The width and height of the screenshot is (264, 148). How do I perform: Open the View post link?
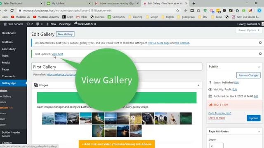[x=57, y=54]
